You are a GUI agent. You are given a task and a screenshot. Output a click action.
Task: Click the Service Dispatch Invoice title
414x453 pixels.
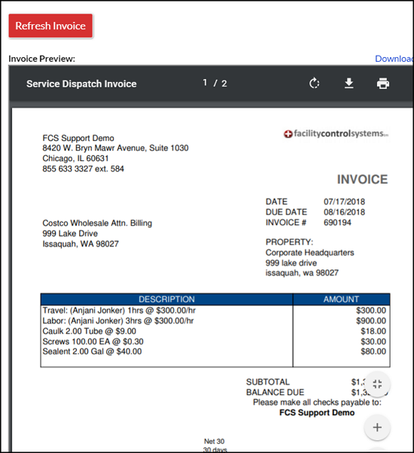pos(81,84)
